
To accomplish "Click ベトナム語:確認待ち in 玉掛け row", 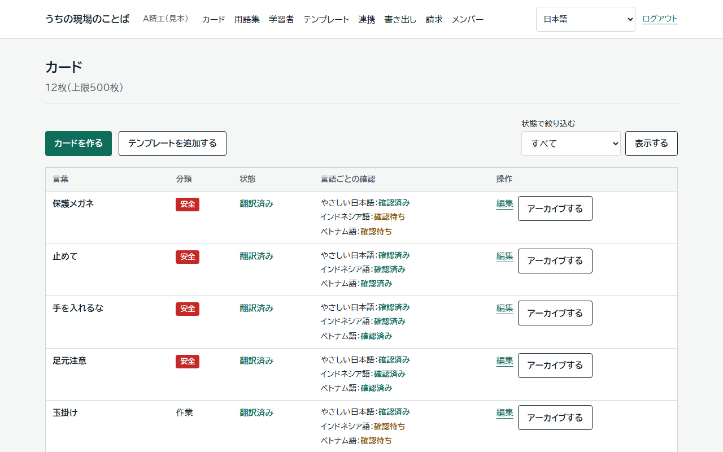I will click(x=356, y=441).
